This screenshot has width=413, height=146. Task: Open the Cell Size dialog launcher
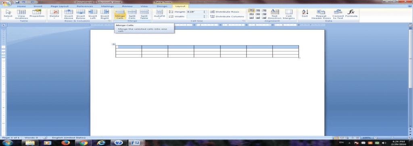244,21
